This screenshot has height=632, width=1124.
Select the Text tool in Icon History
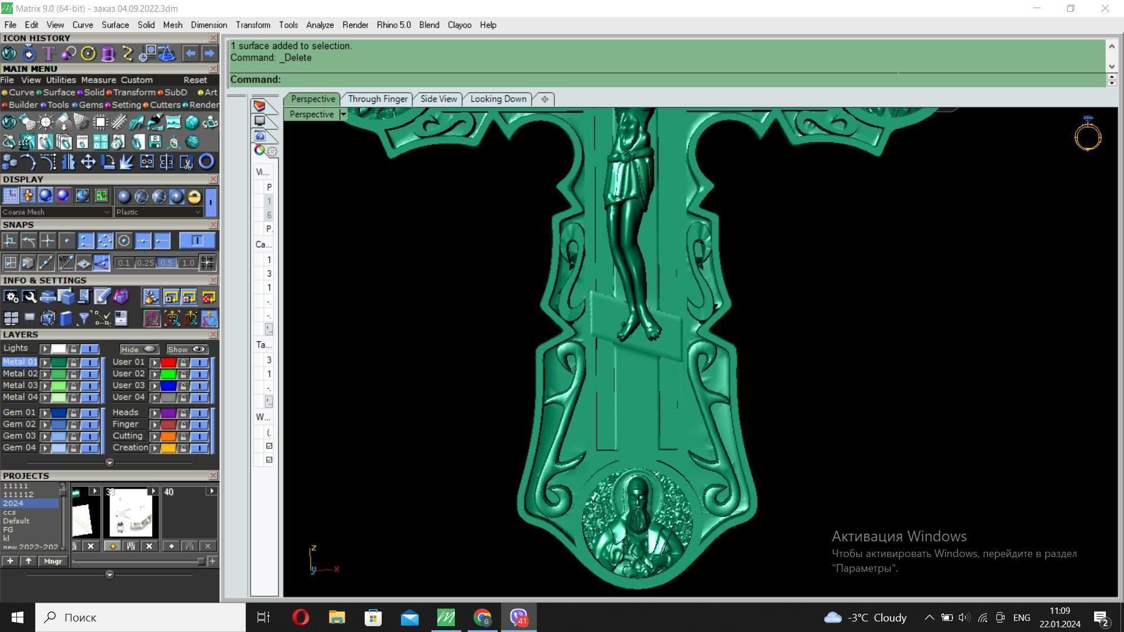48,54
